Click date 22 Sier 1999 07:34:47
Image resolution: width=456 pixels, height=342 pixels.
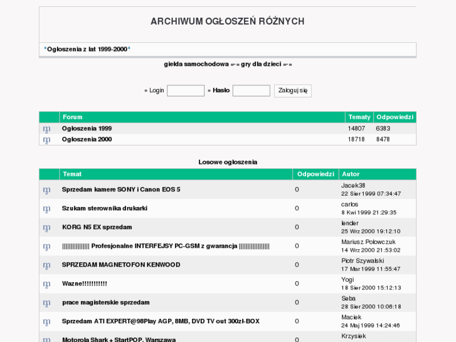click(371, 193)
